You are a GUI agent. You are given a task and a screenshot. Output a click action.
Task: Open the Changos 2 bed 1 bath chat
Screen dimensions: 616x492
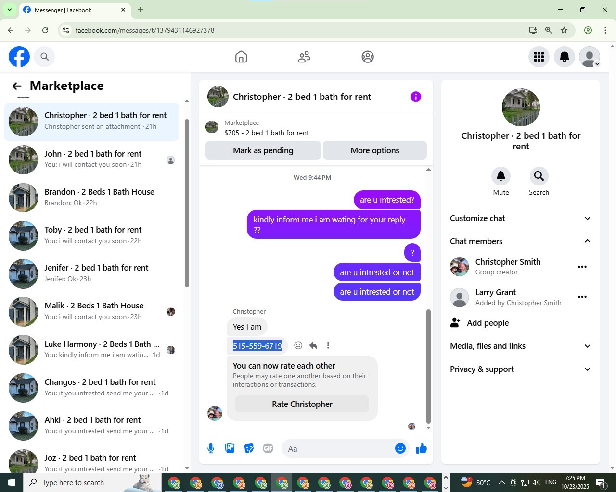[x=91, y=388]
